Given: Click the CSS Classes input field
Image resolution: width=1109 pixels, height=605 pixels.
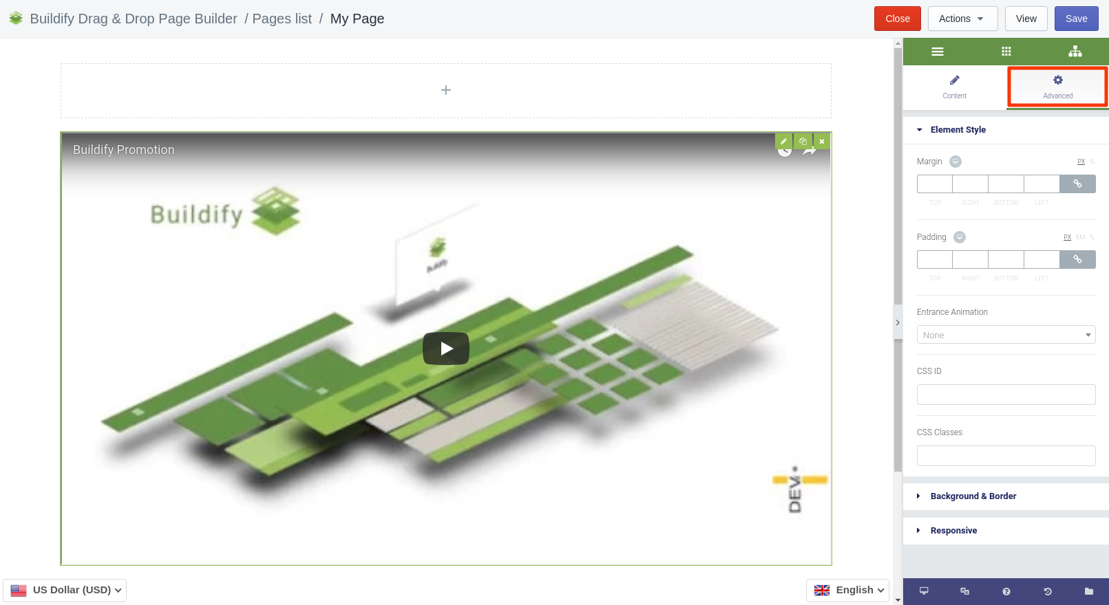Looking at the screenshot, I should 1006,456.
